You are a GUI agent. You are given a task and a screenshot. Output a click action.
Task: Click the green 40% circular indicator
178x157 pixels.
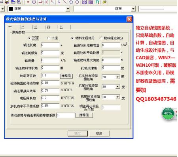(168, 114)
